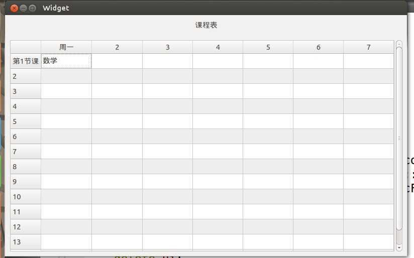Click the table's top-left corner select-all button
The width and height of the screenshot is (414, 258).
coord(26,47)
